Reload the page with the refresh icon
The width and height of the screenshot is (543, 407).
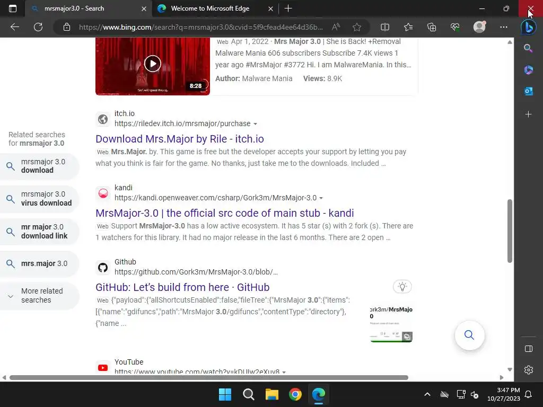coord(38,27)
